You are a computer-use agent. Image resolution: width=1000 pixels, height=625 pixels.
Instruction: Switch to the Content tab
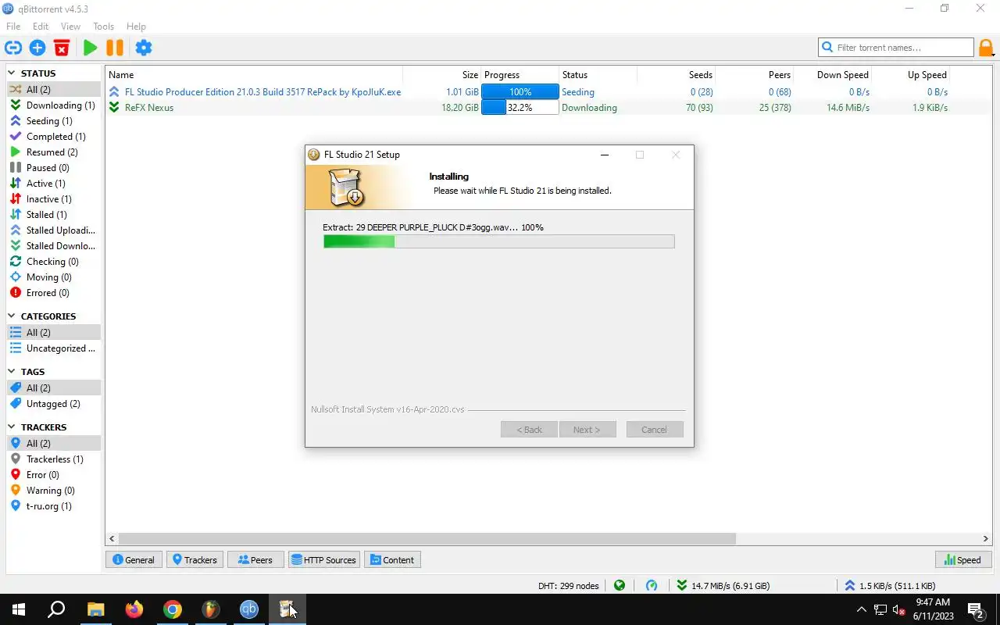[392, 560]
